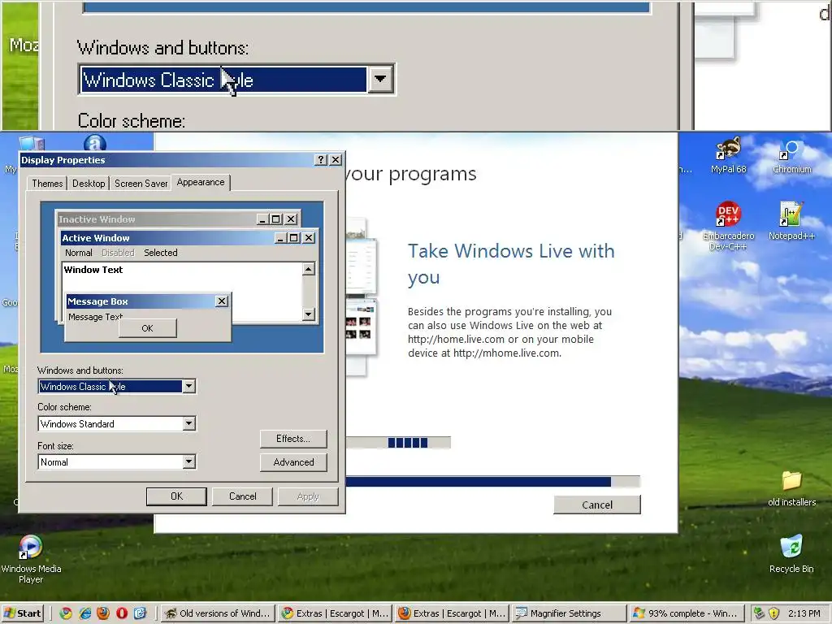Click the preview scrollbar up arrow

[x=309, y=270]
